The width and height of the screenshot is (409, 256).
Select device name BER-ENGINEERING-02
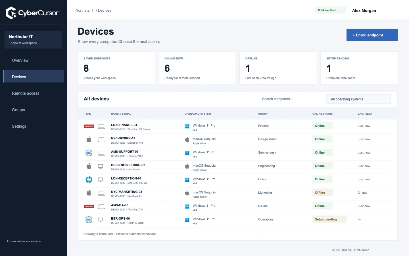pos(128,165)
